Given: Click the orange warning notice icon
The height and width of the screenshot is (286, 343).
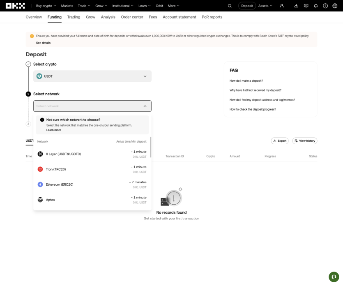Looking at the screenshot, I should 32,36.
